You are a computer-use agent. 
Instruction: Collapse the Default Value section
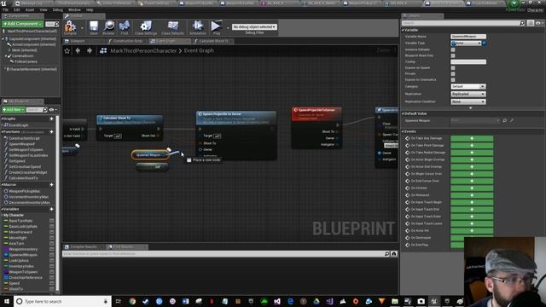click(x=404, y=113)
